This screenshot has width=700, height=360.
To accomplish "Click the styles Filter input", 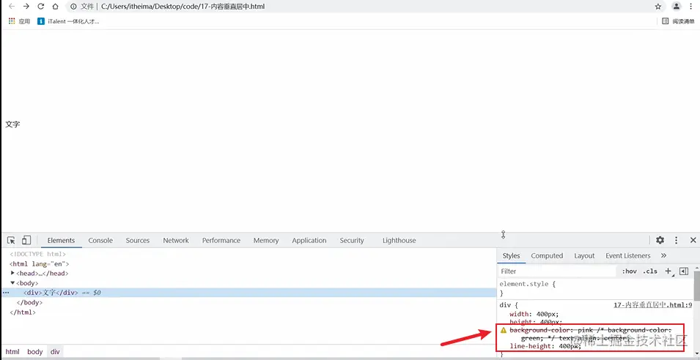I will 558,271.
